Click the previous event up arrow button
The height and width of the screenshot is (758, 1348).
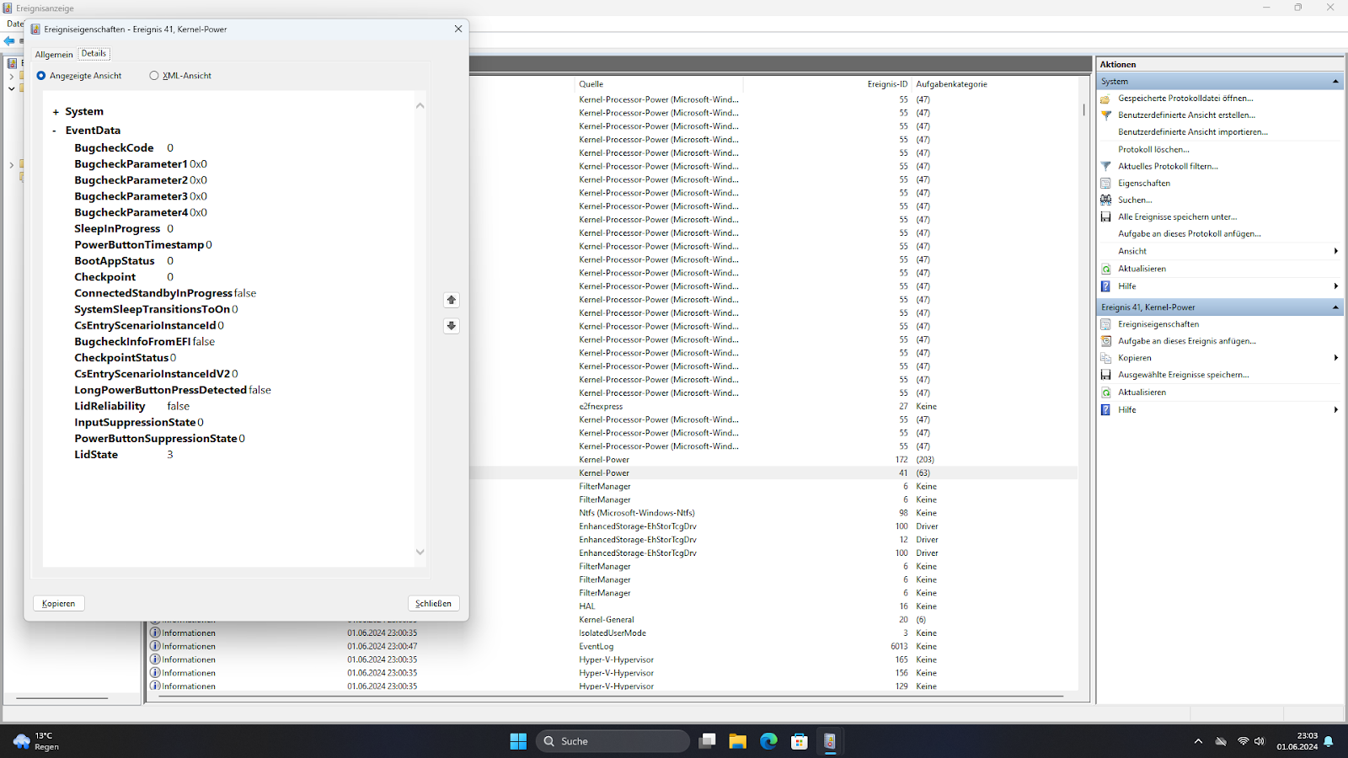coord(452,300)
